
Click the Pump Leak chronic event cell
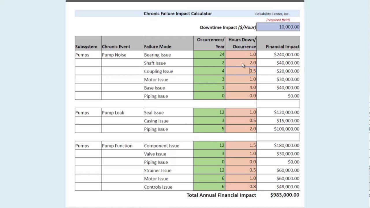(x=123, y=112)
